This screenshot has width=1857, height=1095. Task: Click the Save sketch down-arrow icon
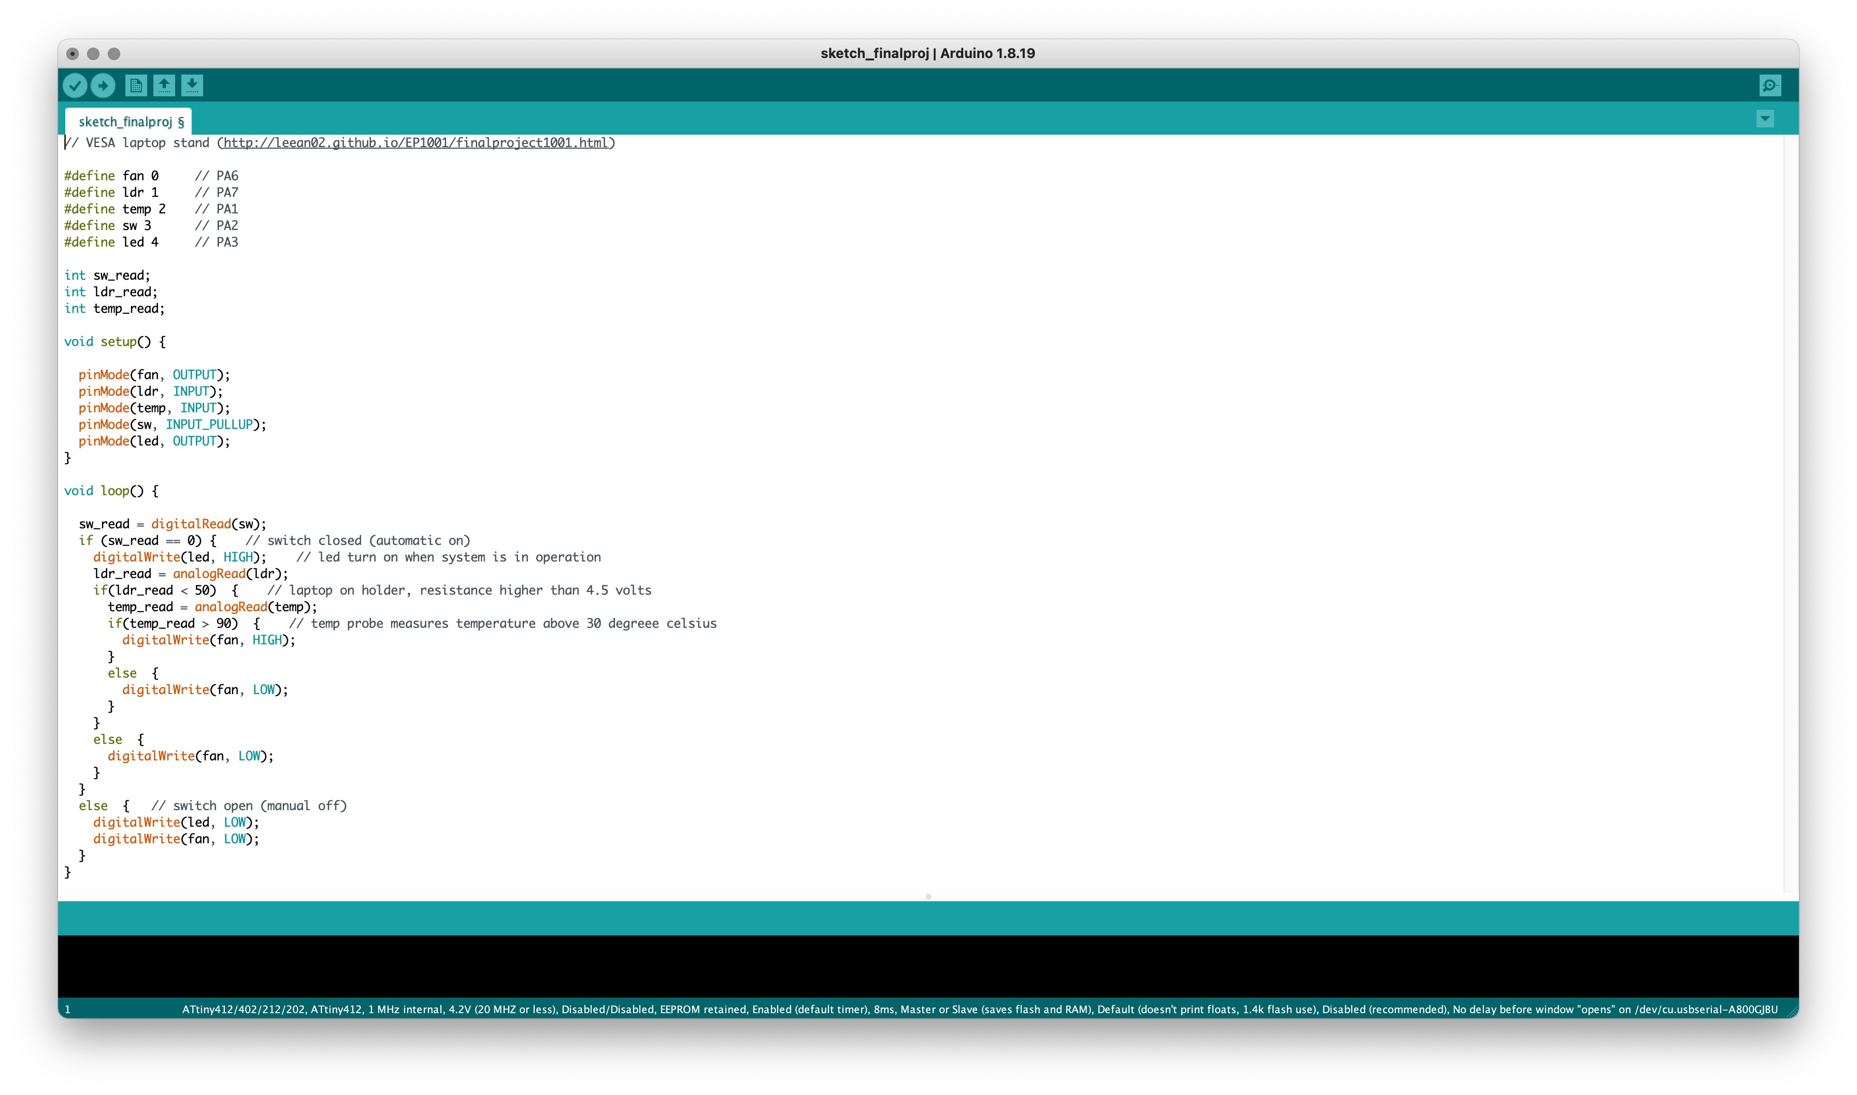pyautogui.click(x=192, y=85)
